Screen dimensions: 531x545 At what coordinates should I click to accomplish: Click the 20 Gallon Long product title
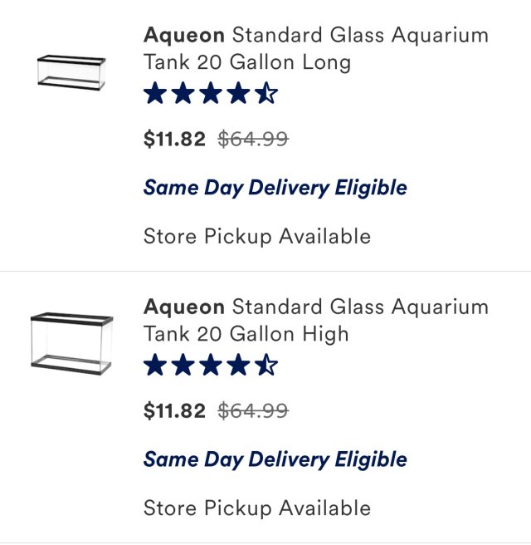click(x=316, y=49)
